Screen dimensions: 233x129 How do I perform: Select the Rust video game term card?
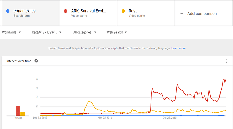[146, 13]
